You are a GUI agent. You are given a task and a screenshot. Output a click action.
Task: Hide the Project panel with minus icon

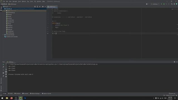point(45,7)
